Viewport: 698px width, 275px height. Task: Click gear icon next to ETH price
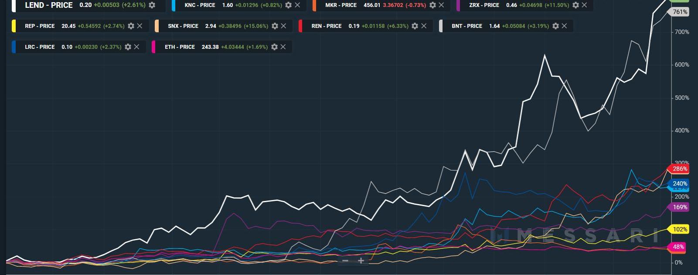coord(274,47)
